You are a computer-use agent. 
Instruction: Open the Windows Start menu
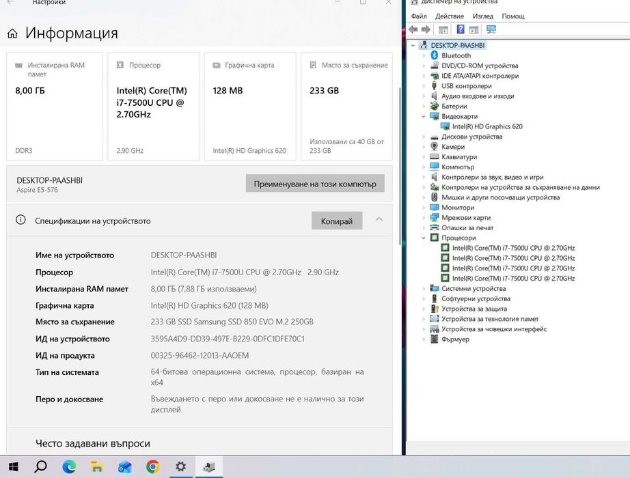[x=13, y=467]
